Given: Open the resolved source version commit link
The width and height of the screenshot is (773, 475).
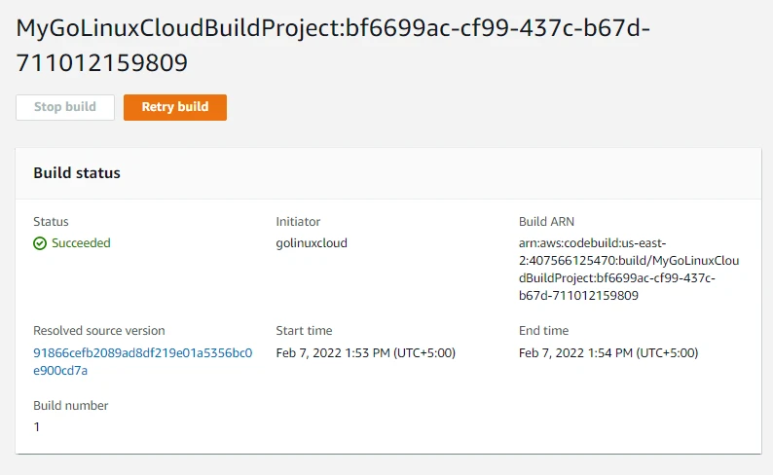Looking at the screenshot, I should (142, 361).
